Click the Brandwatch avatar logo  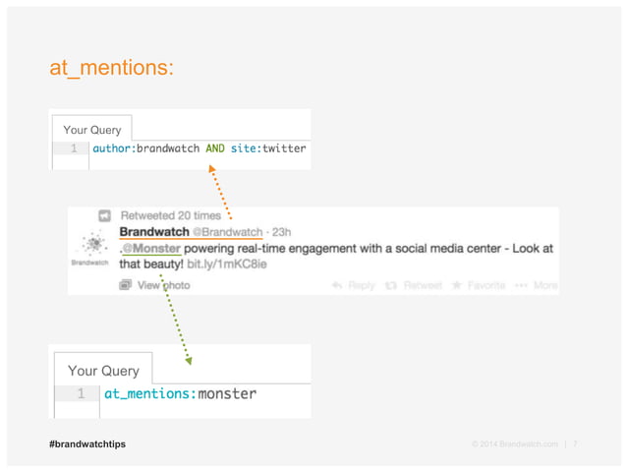pyautogui.click(x=92, y=243)
